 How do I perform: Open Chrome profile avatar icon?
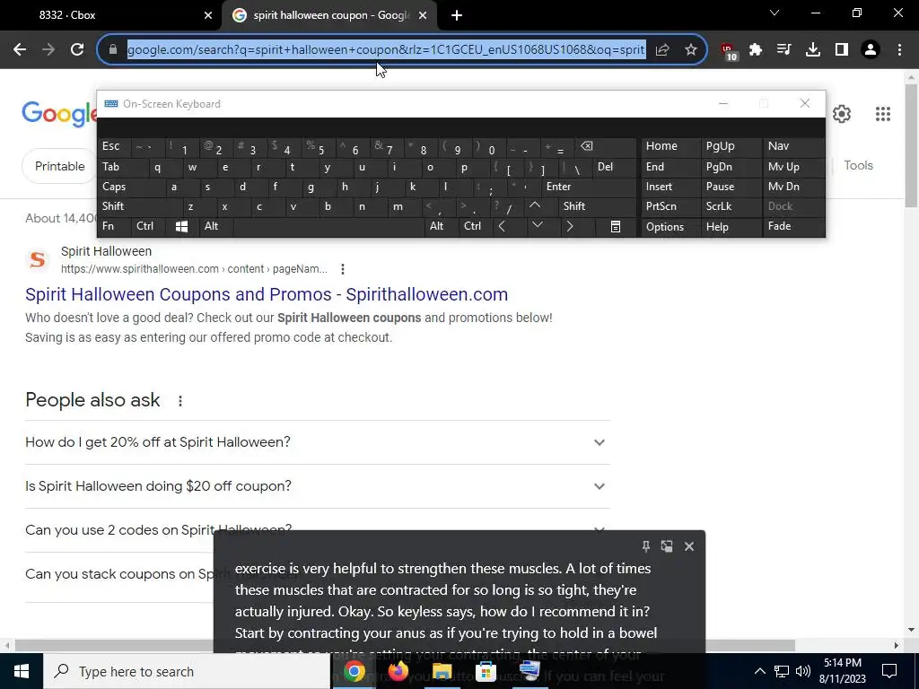pyautogui.click(x=871, y=50)
